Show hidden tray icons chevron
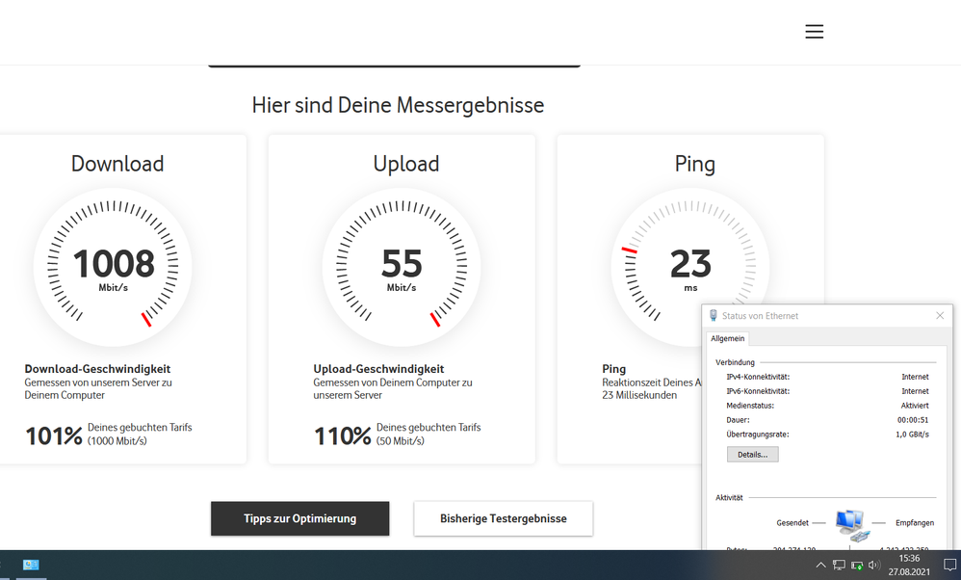Screen dimensions: 961x580 (x=820, y=566)
